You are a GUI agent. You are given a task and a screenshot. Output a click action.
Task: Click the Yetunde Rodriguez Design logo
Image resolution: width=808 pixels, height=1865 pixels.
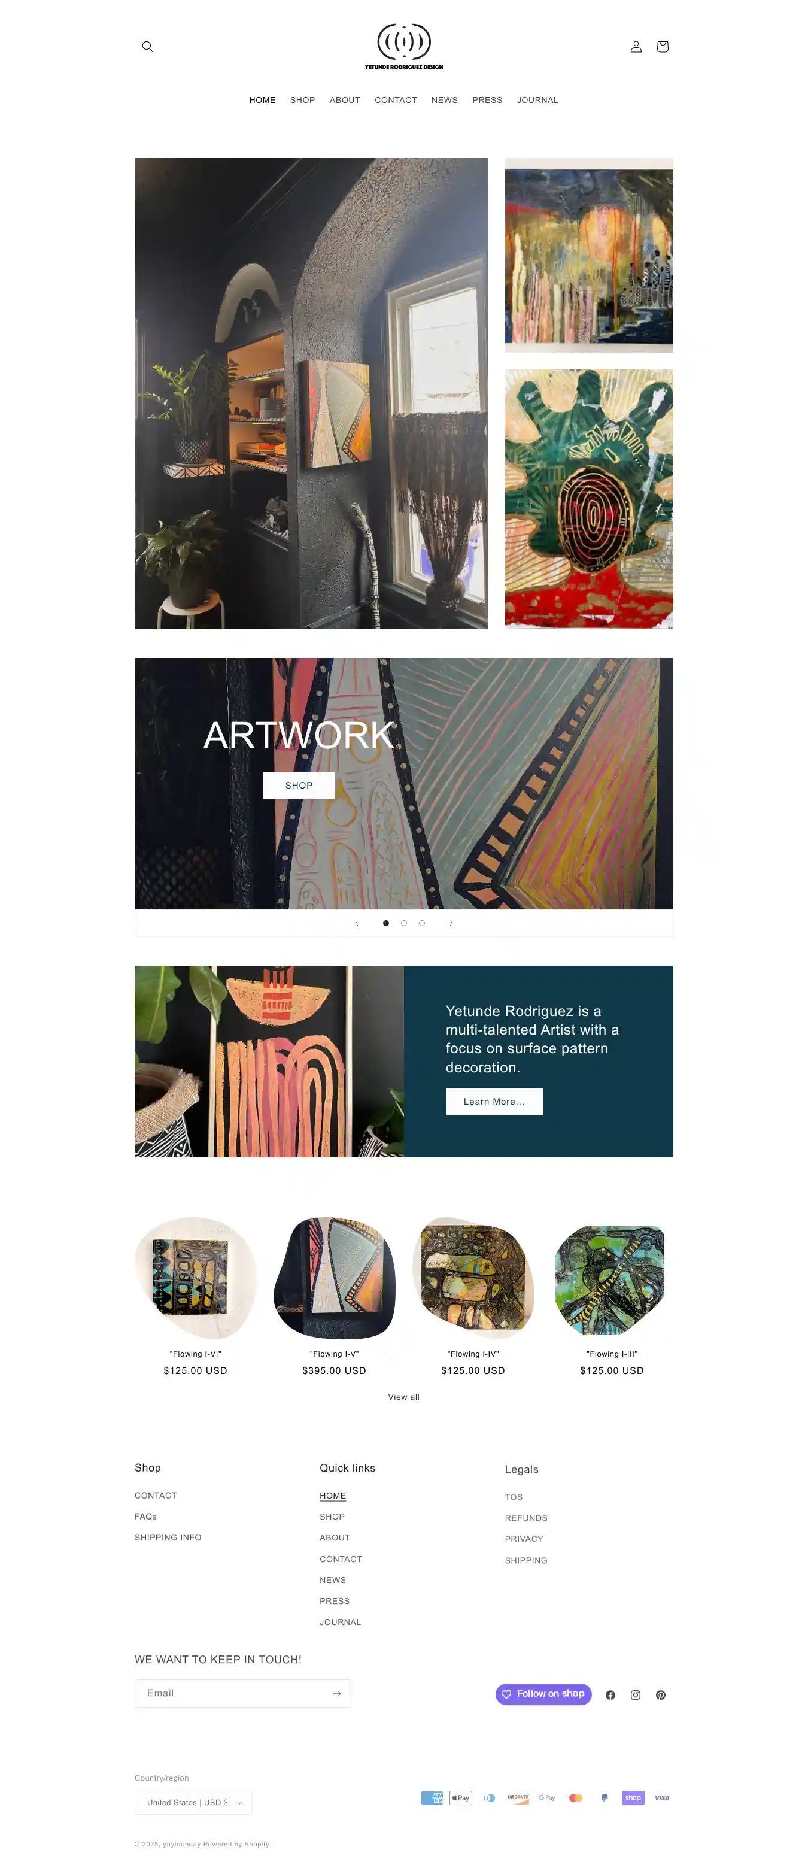[x=404, y=46]
